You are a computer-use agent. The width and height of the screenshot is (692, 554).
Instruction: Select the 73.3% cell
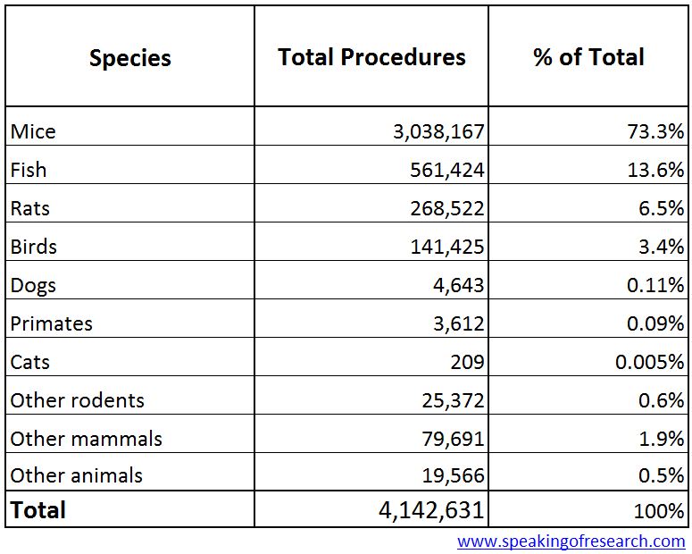click(x=655, y=132)
